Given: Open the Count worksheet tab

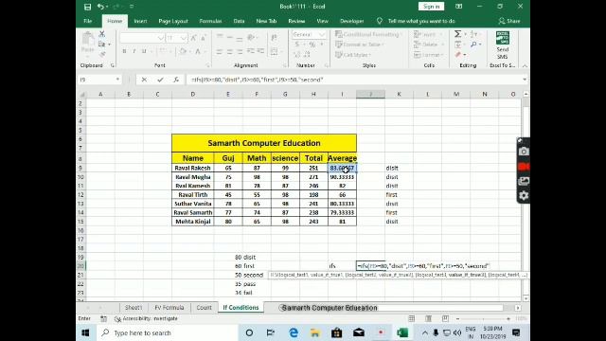Looking at the screenshot, I should [204, 308].
